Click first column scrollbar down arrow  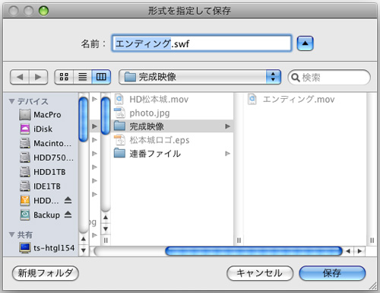pos(106,229)
